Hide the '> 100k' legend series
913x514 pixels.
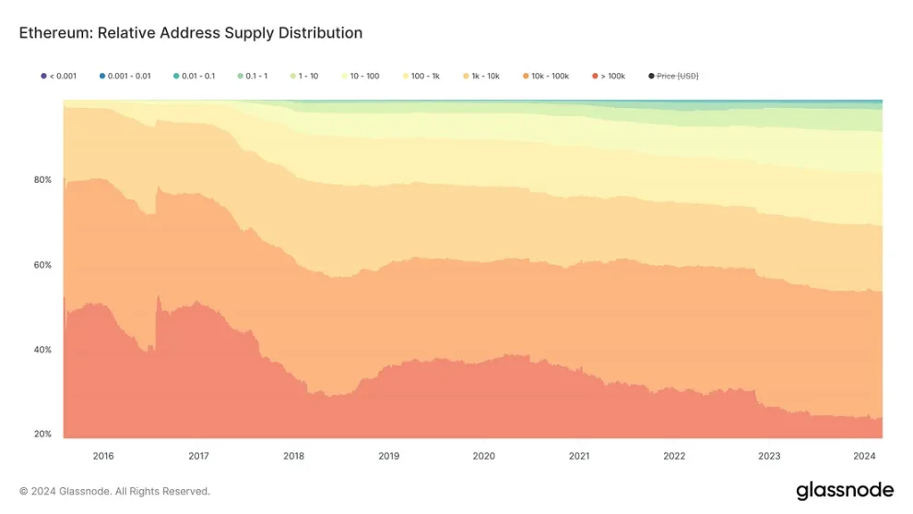[609, 77]
